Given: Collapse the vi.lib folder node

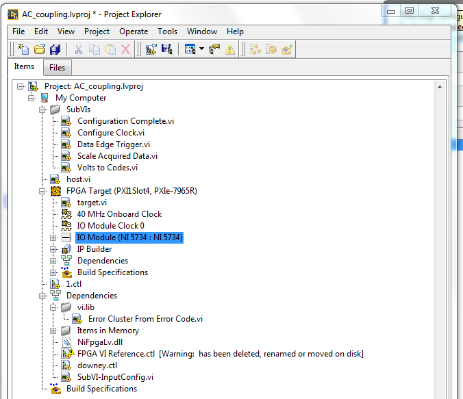Looking at the screenshot, I should [x=54, y=307].
